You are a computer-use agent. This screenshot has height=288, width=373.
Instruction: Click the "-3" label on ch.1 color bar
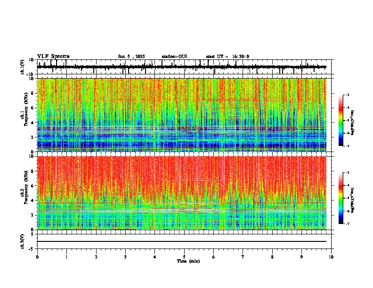(x=348, y=95)
